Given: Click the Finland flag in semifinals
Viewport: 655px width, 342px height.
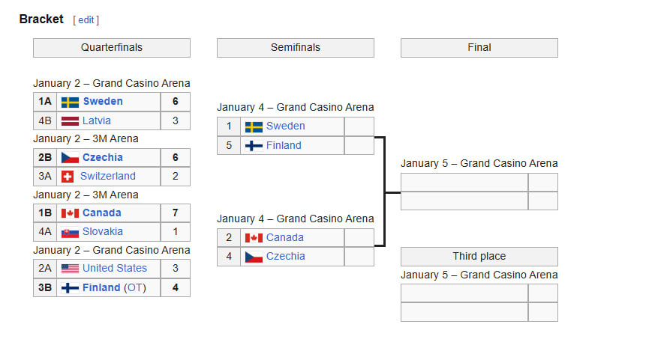Looking at the screenshot, I should click(x=254, y=146).
